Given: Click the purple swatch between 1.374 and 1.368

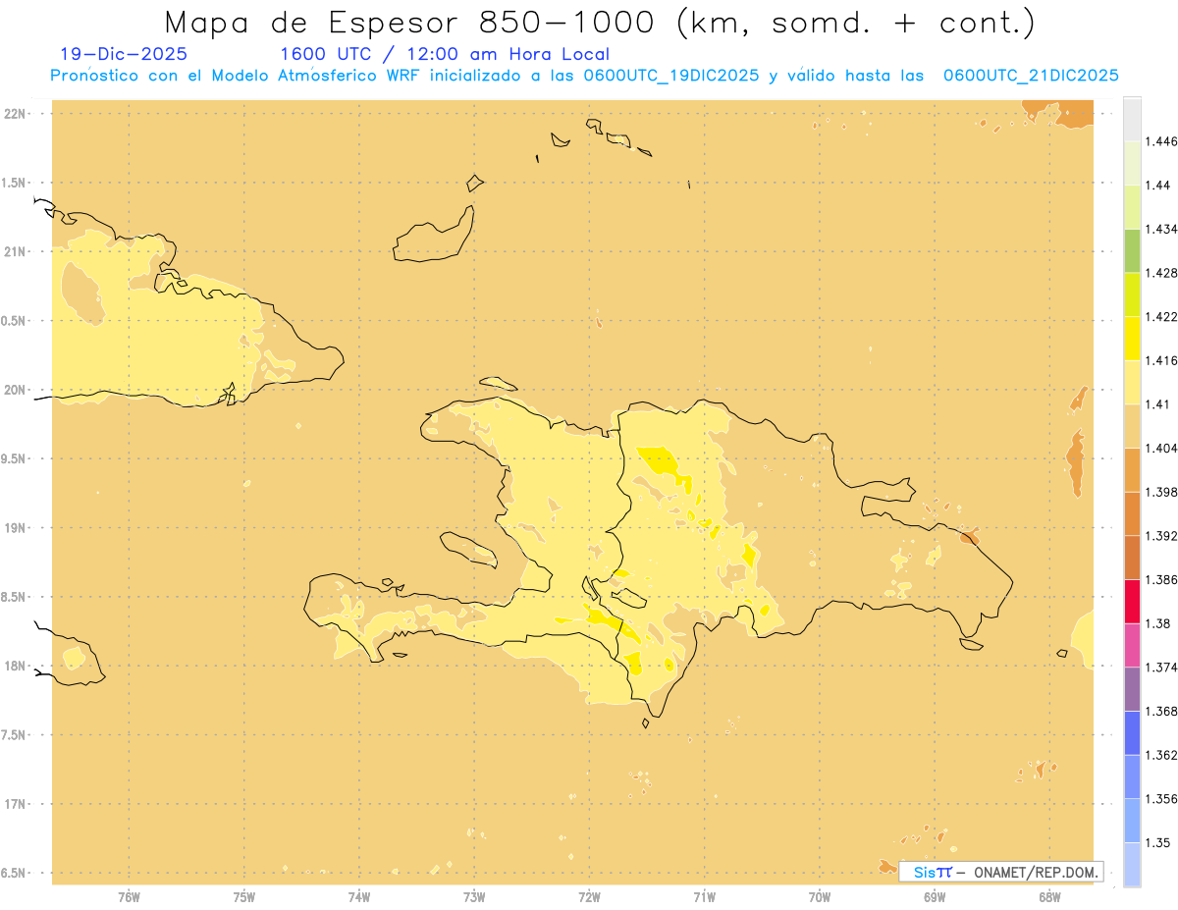Looking at the screenshot, I should point(1132,689).
